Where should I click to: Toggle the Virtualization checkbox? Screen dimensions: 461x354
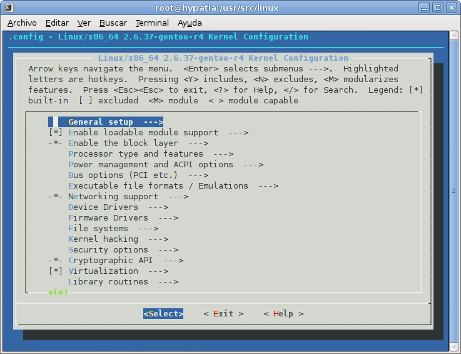[56, 271]
